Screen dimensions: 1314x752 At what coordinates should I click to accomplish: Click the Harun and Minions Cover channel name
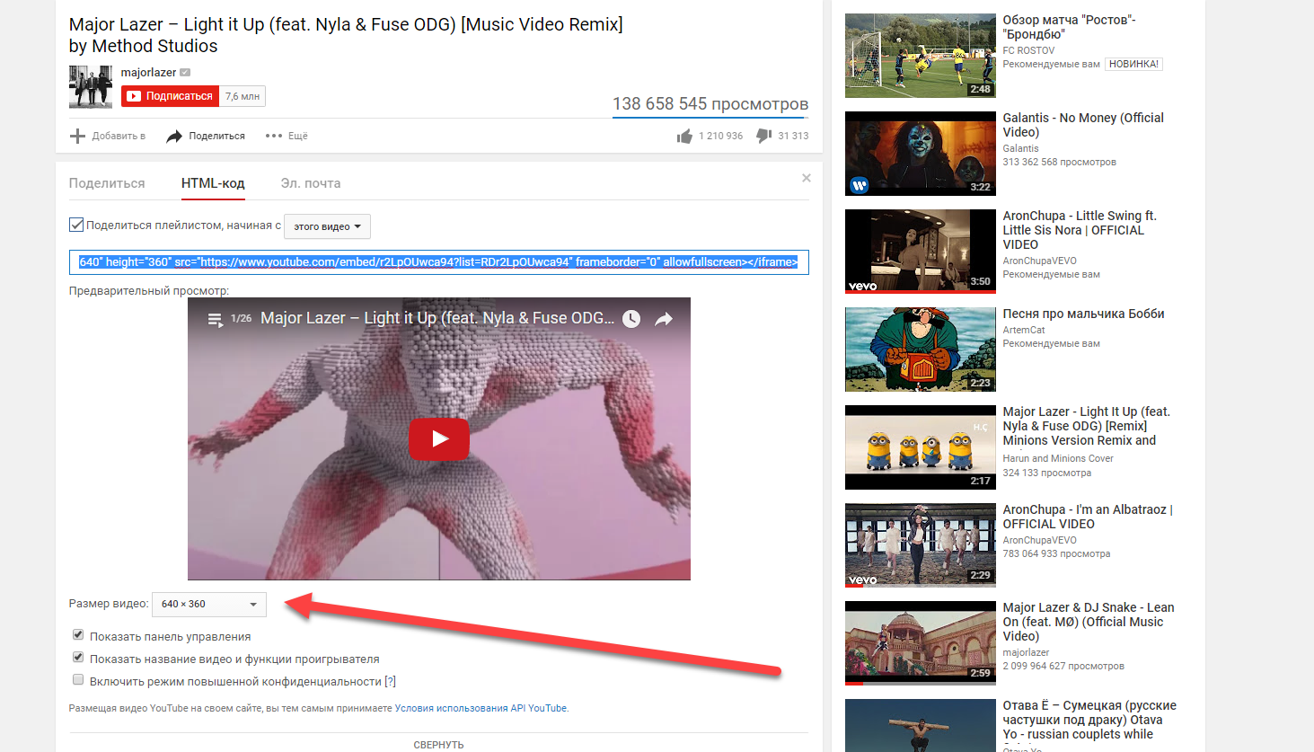1058,458
